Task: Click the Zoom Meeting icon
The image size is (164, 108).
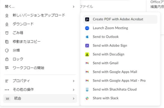Action: [87, 28]
